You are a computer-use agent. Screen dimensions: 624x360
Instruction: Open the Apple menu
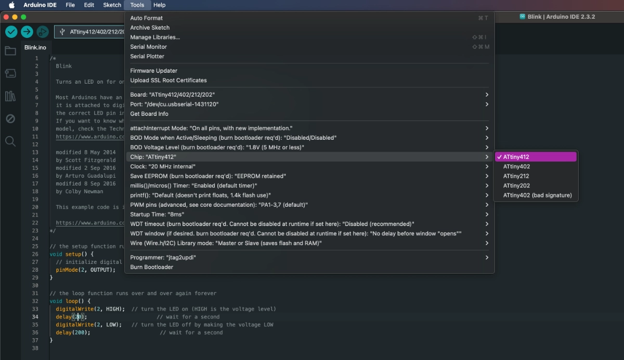tap(11, 5)
